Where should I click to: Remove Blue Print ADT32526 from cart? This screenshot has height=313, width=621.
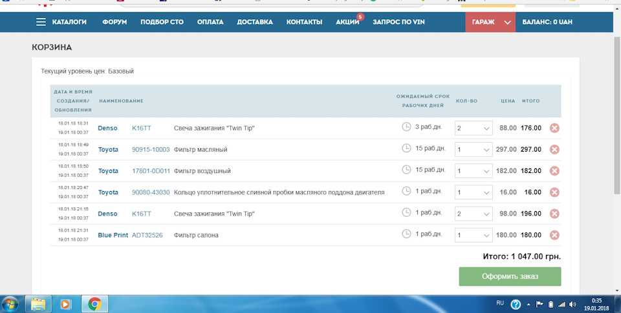(x=554, y=235)
